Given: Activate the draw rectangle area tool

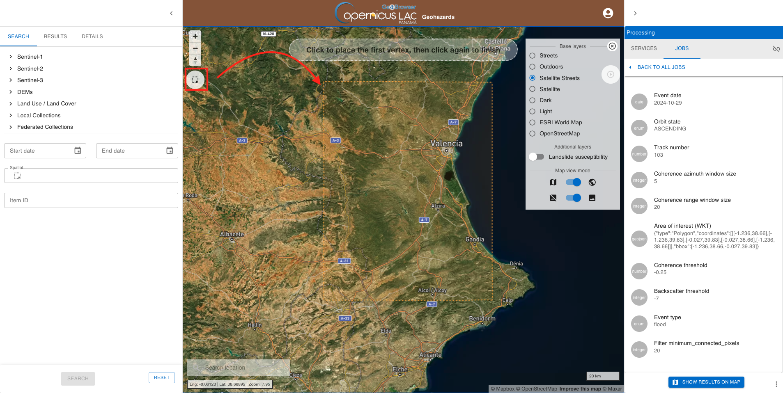Looking at the screenshot, I should click(x=195, y=80).
